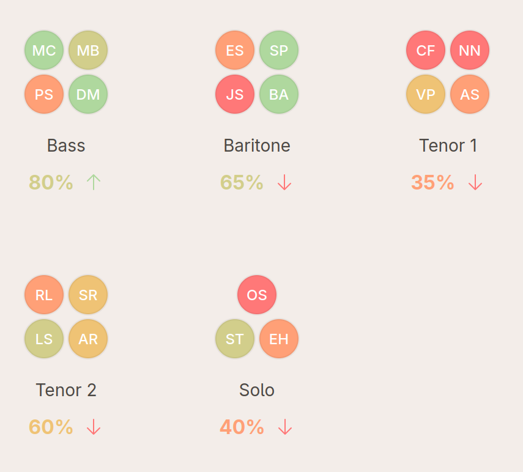Click the JS avatar in Baritone

[x=235, y=94]
